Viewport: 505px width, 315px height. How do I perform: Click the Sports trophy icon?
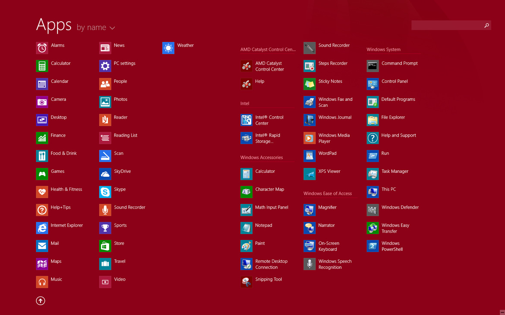point(105,228)
